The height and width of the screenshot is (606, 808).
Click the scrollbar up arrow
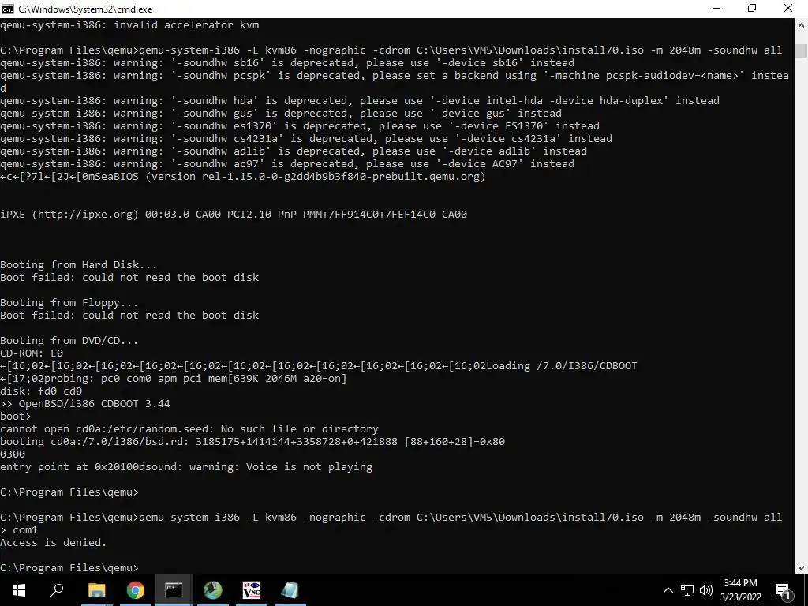pyautogui.click(x=802, y=24)
